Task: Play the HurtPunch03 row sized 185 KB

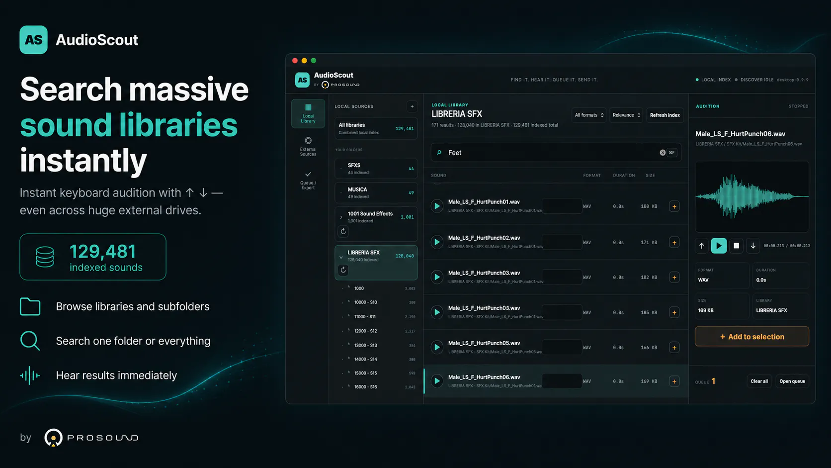Action: 437,312
